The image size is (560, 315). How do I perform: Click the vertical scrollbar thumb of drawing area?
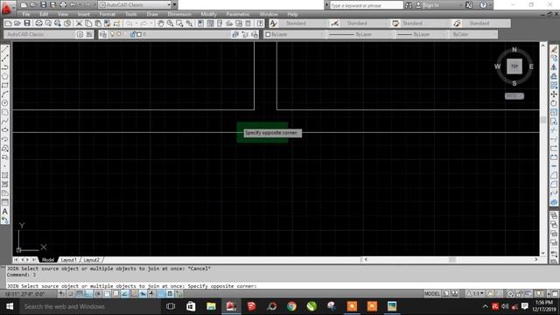click(x=543, y=120)
